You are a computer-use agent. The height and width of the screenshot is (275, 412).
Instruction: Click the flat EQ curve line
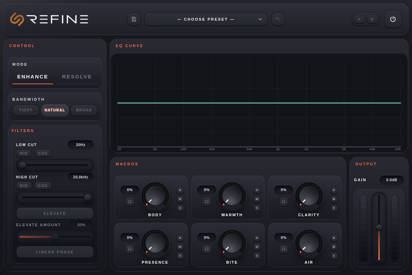[259, 103]
